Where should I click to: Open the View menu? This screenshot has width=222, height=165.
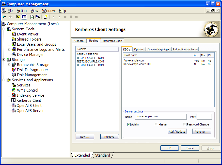34,11
